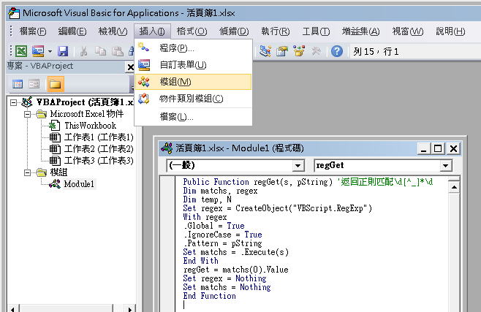Open the Object Browser toolbar icon
This screenshot has width=481, height=312.
click(299, 51)
